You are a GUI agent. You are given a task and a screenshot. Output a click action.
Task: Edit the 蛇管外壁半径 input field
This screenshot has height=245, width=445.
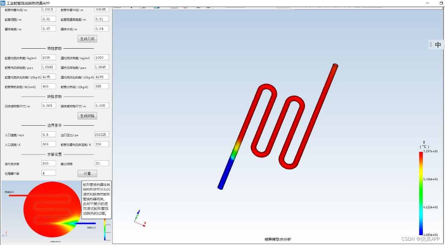click(x=102, y=9)
